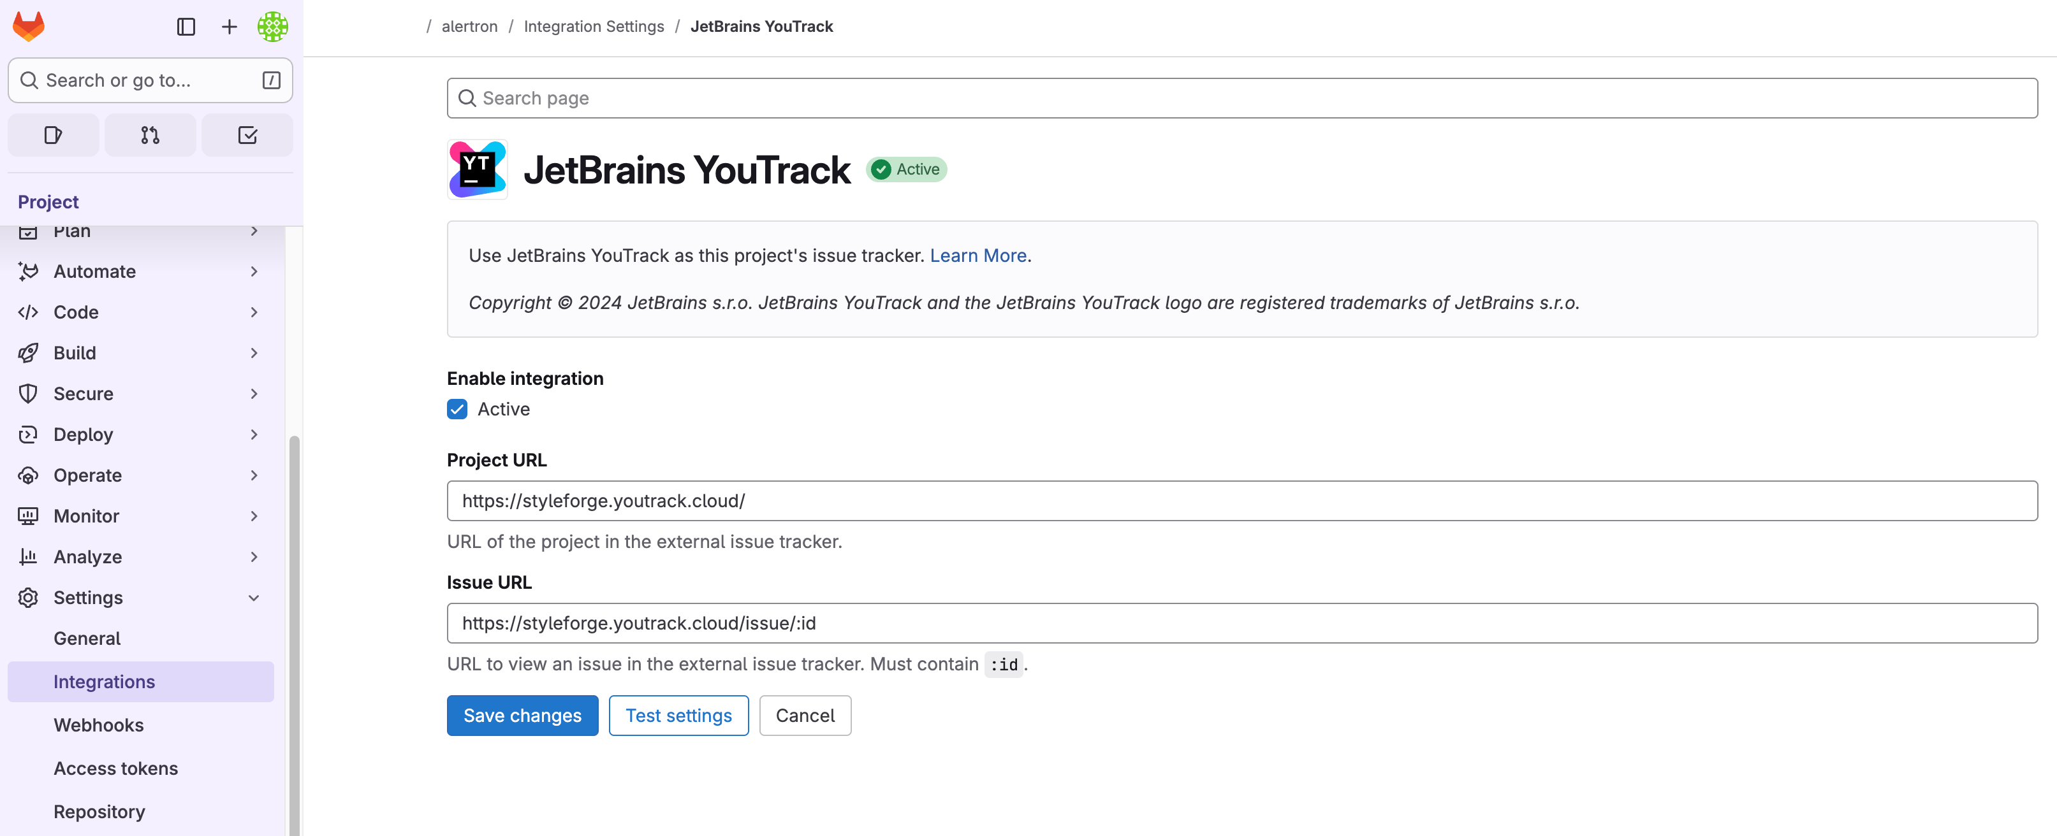Click the Learn More link
The width and height of the screenshot is (2057, 836).
coord(977,254)
